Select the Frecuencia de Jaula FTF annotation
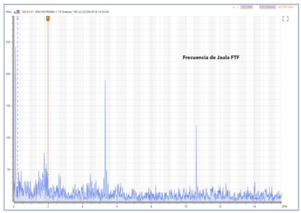Image resolution: width=301 pixels, height=213 pixels. [211, 57]
